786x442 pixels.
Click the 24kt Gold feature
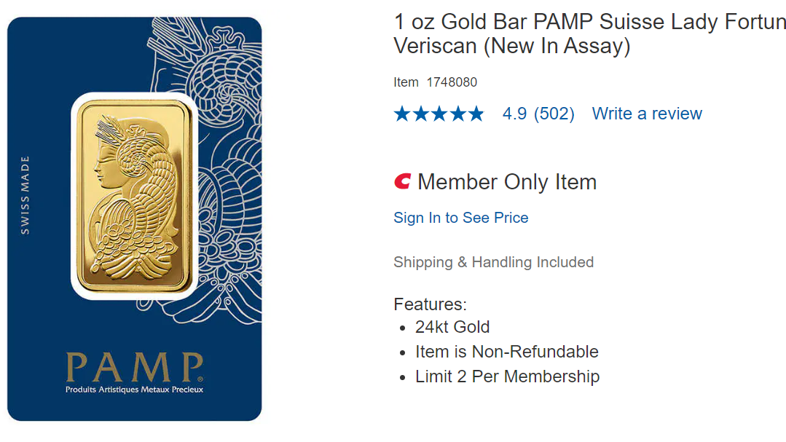(x=452, y=327)
